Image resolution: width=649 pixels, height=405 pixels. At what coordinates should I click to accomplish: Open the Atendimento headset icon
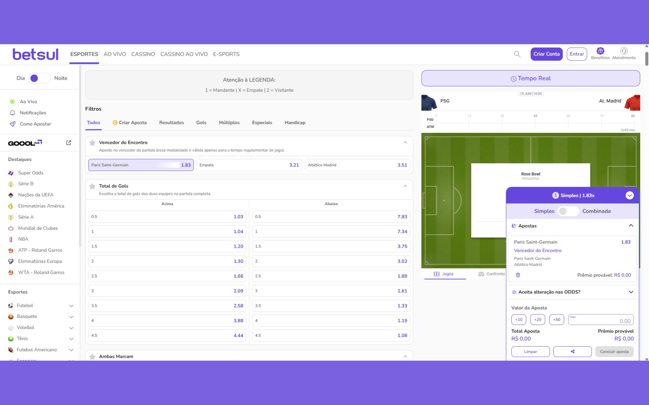point(624,51)
